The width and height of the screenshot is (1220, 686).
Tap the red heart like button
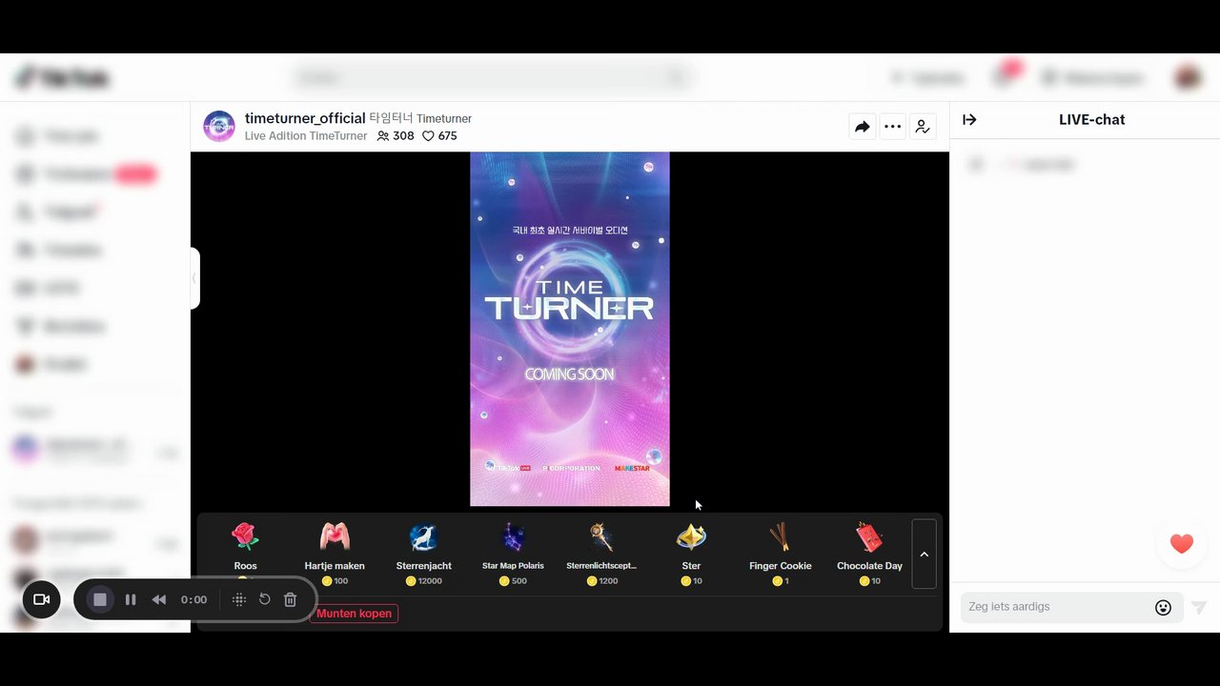tap(1182, 544)
